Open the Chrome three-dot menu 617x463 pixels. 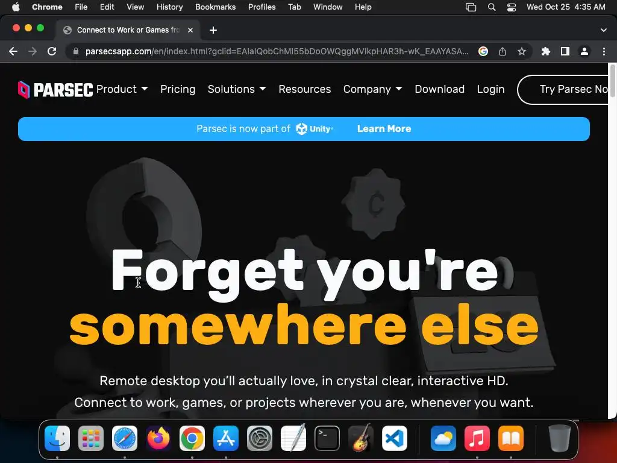coord(604,51)
